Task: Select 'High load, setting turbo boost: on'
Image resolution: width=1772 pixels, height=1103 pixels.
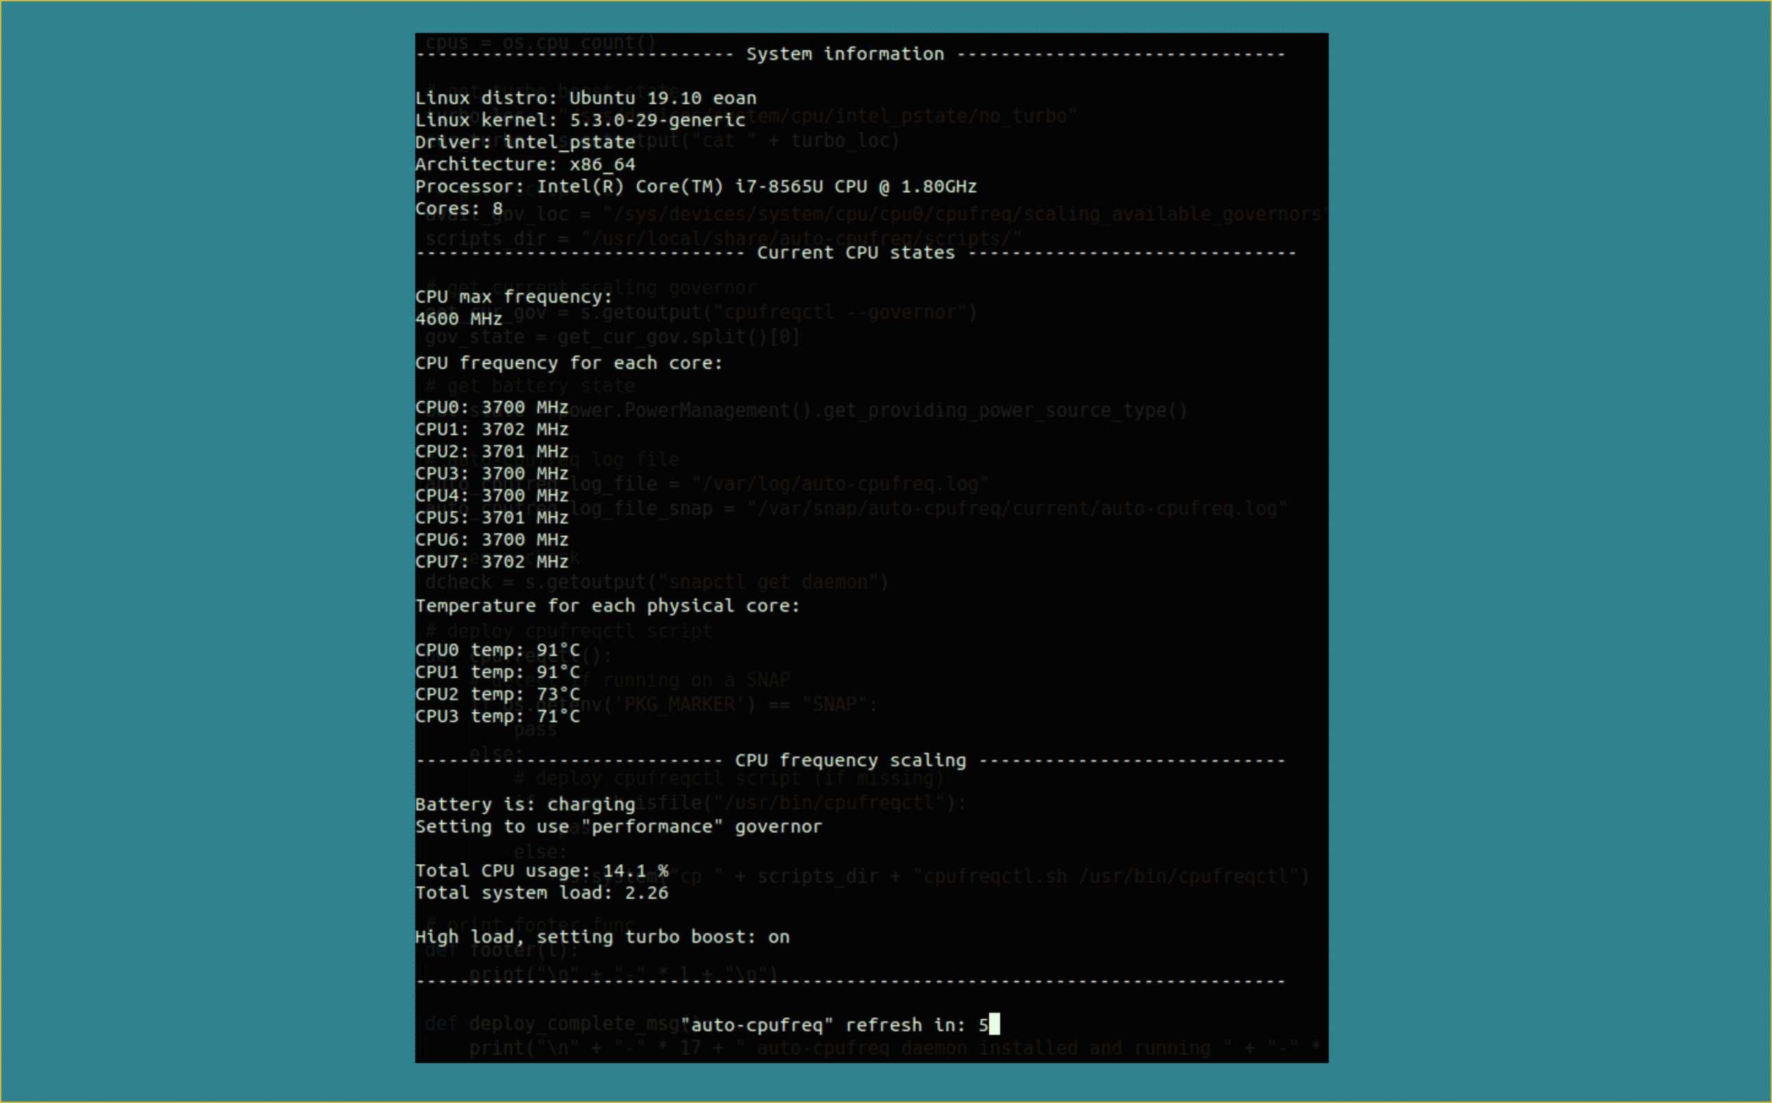Action: pyautogui.click(x=602, y=938)
